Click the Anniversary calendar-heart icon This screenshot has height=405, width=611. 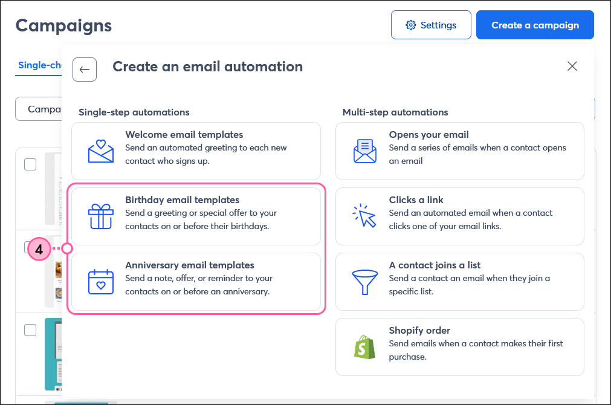pos(101,281)
